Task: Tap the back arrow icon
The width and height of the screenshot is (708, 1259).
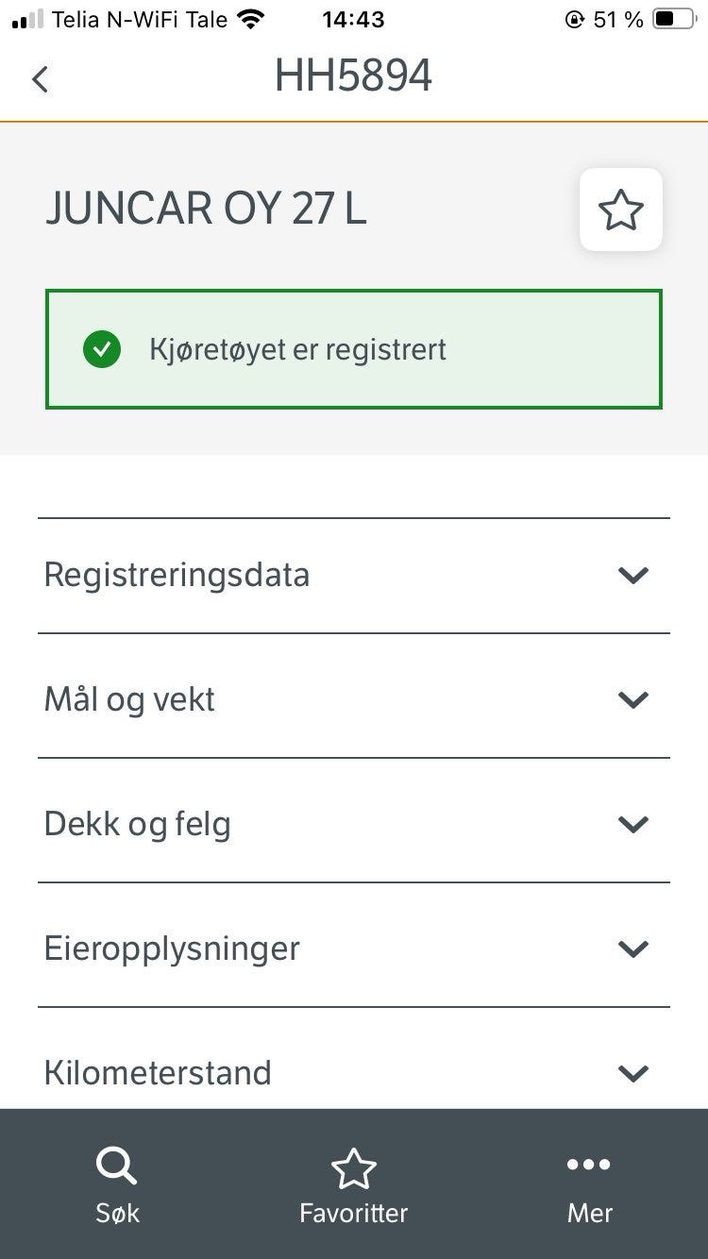Action: click(x=40, y=79)
